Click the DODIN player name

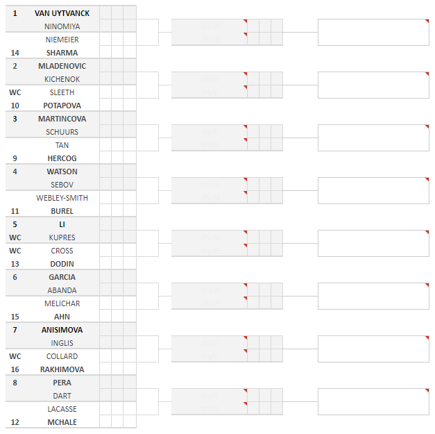[62, 264]
